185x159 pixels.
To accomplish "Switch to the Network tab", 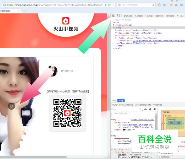I will 159,16.
